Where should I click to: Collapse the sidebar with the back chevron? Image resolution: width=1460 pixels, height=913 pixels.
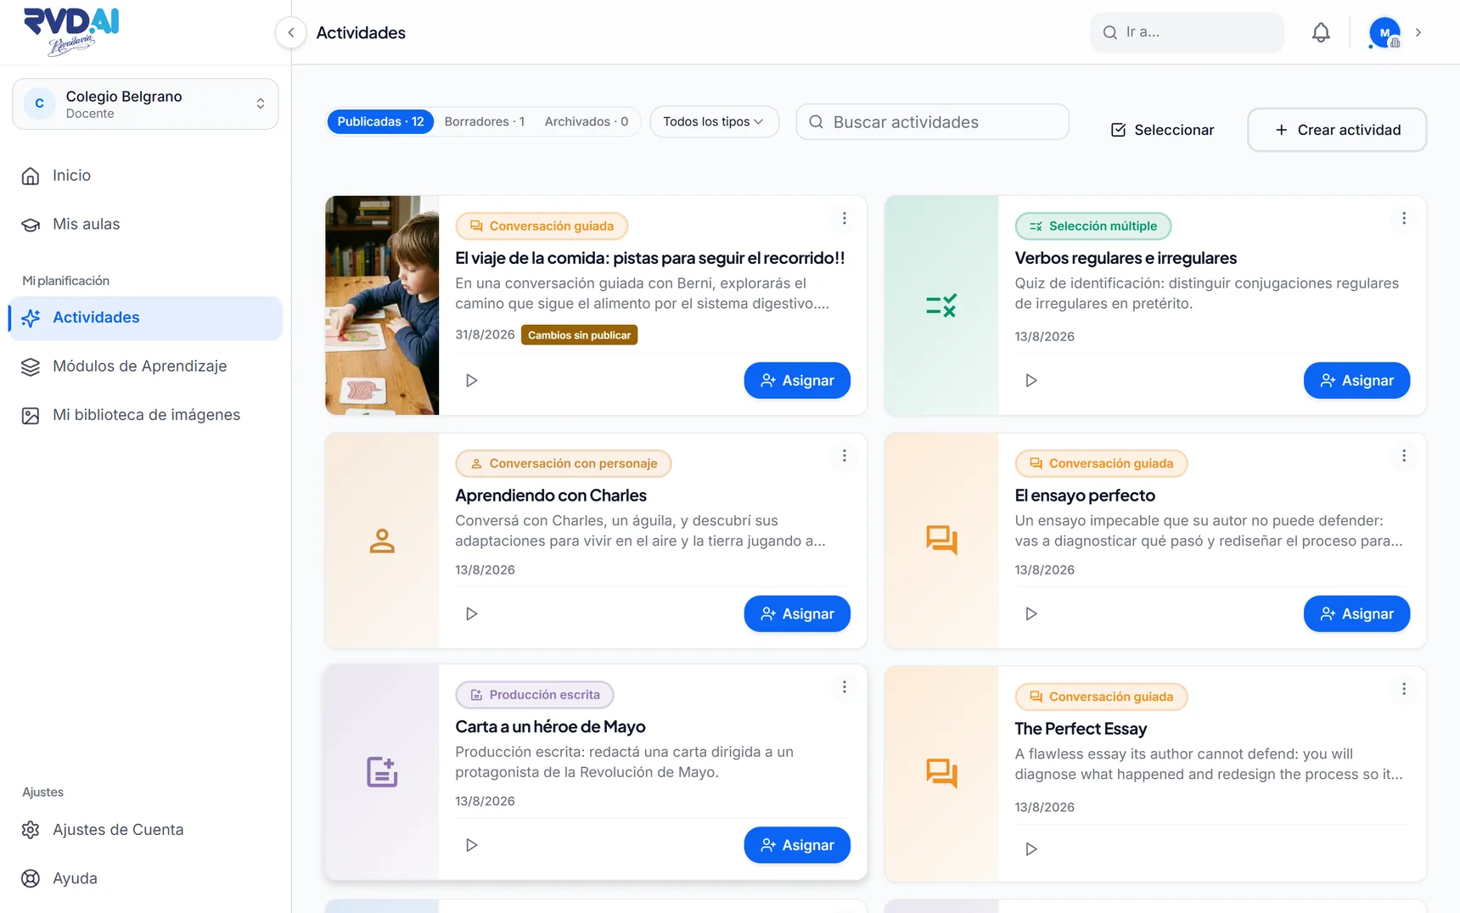point(291,32)
